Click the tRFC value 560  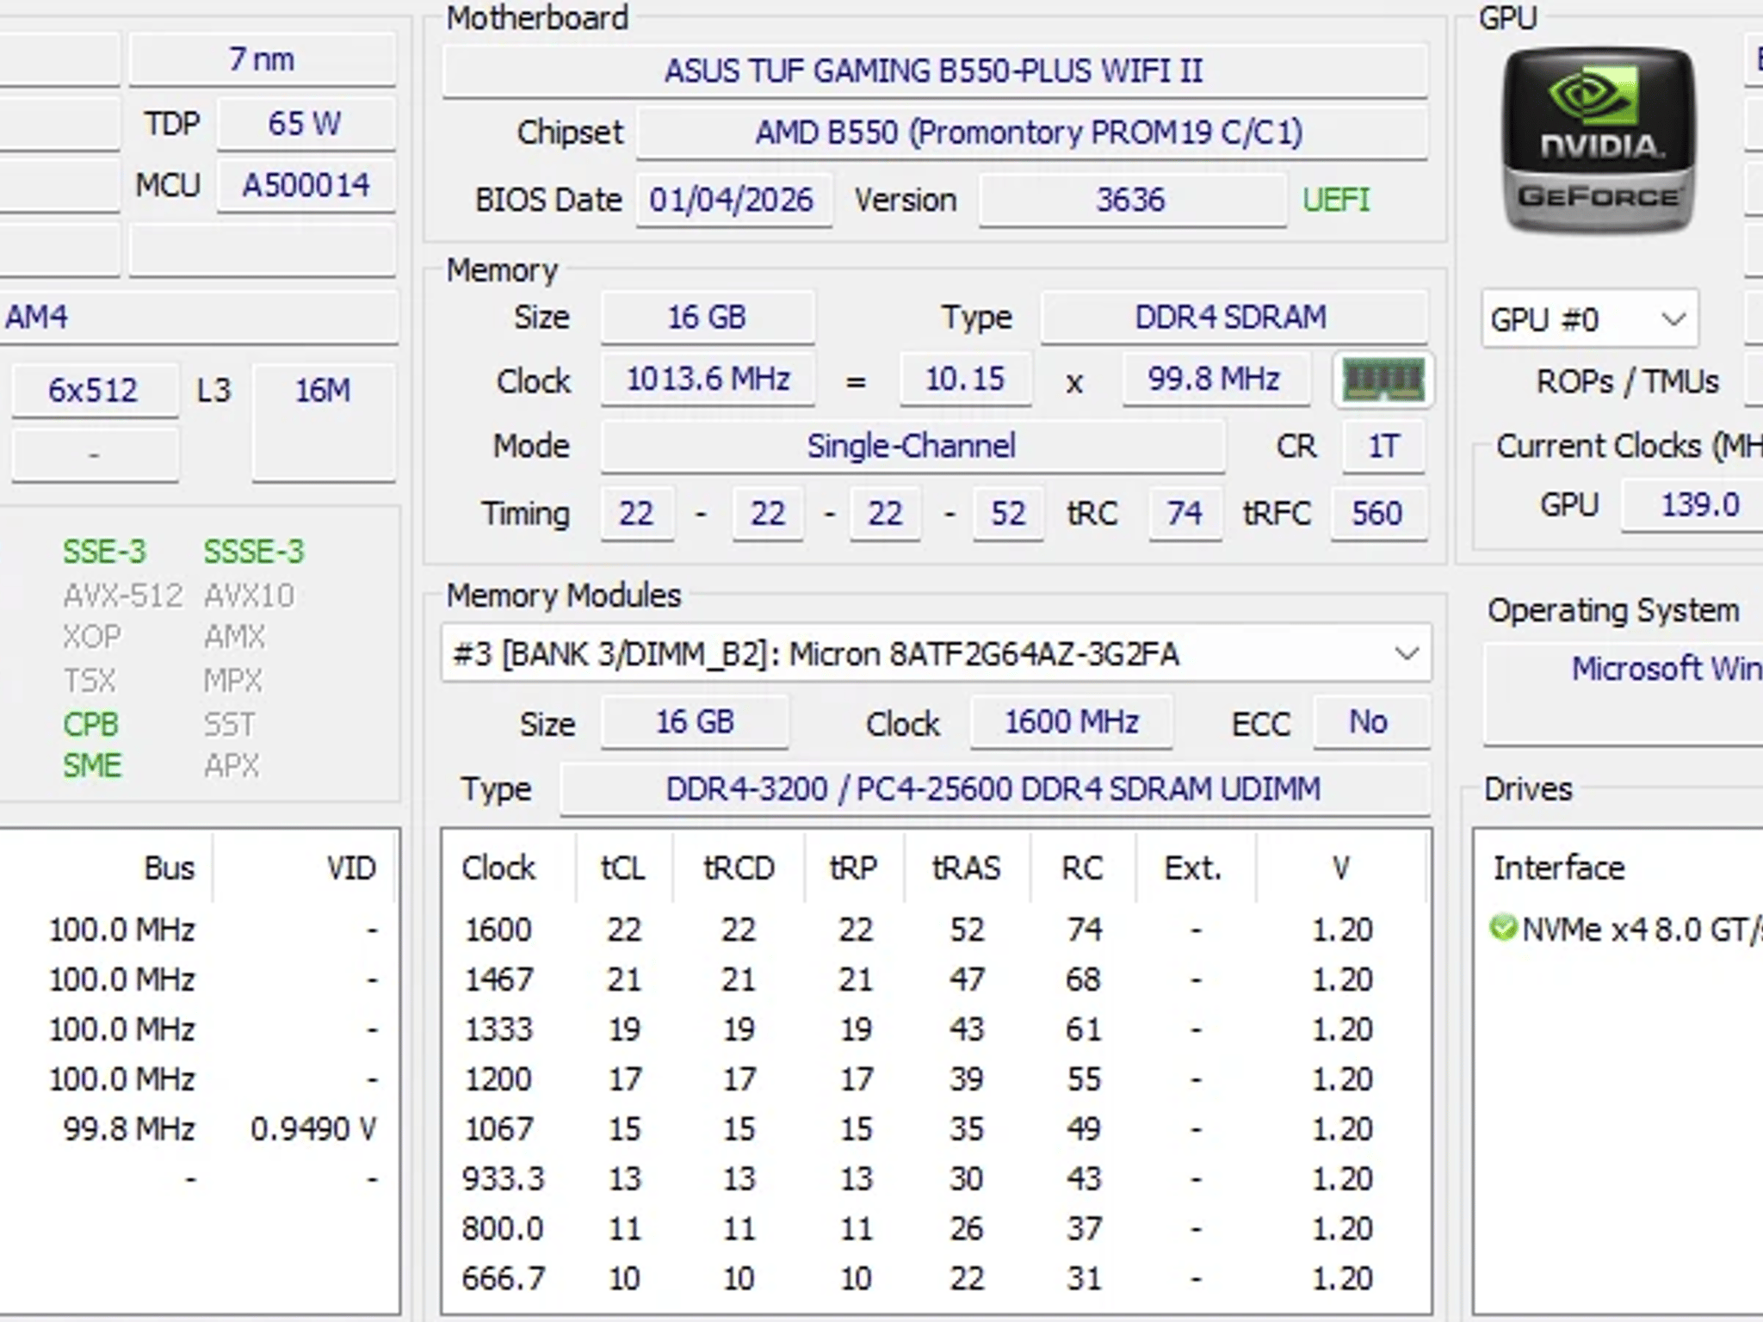point(1378,514)
